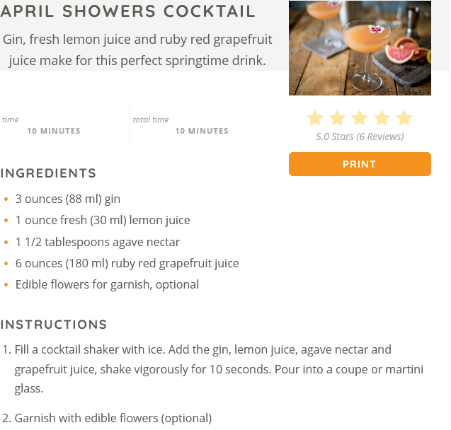Click the recipe description about springtime drink

coord(137,50)
